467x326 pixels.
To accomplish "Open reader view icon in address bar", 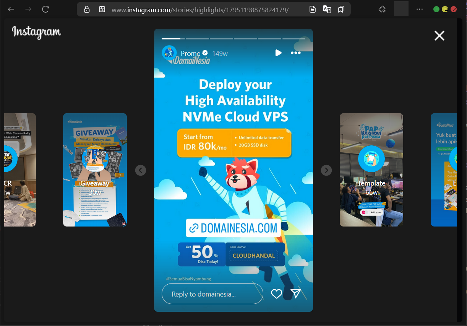I will click(313, 9).
